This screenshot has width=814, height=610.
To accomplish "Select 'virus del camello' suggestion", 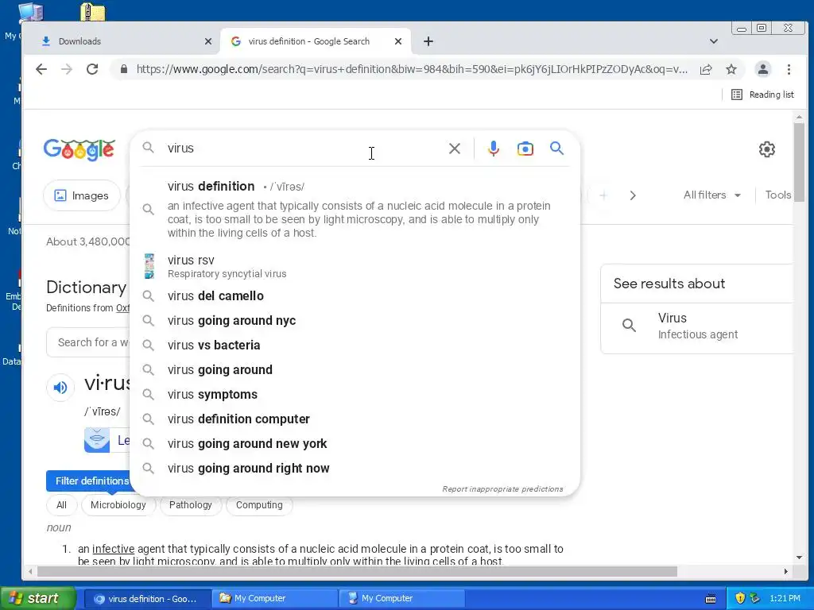I will click(355, 296).
